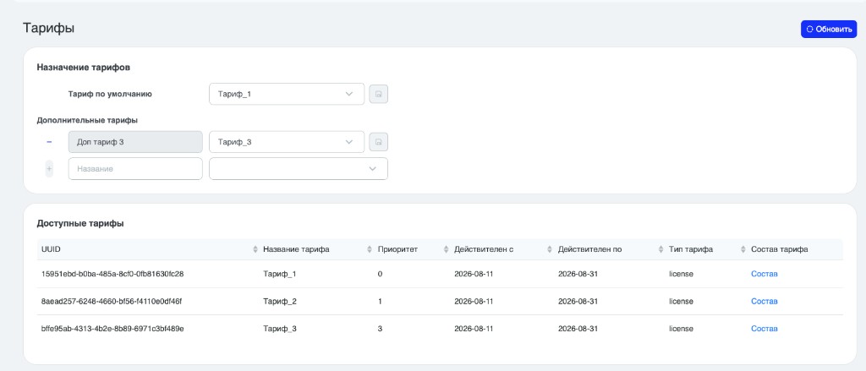
Task: Open the default tariff Тариф_1 dropdown
Action: (287, 94)
